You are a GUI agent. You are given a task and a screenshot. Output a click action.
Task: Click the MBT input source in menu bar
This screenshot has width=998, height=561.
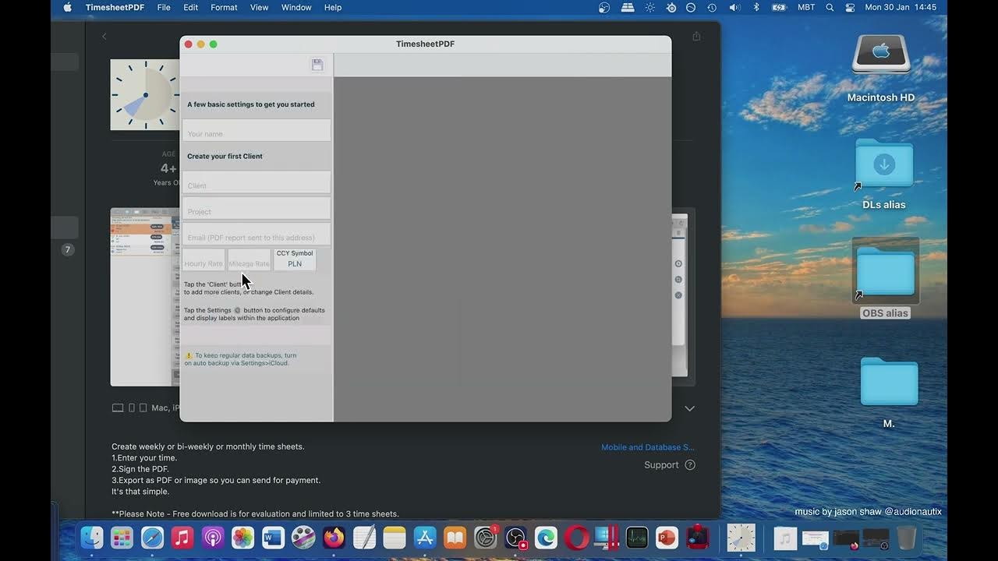806,7
